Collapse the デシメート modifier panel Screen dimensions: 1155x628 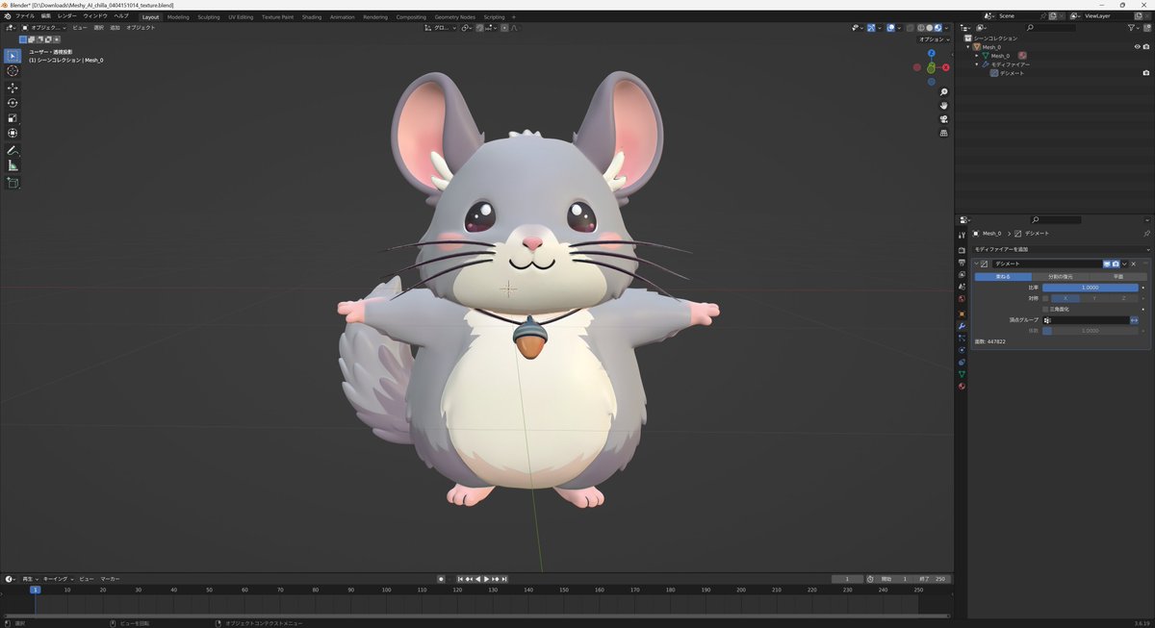coord(976,264)
